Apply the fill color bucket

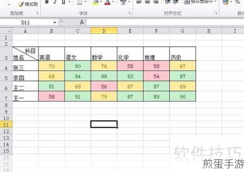pos(96,2)
